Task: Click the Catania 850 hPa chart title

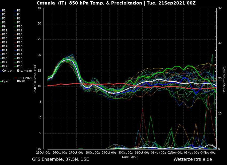Action: tap(116, 3)
